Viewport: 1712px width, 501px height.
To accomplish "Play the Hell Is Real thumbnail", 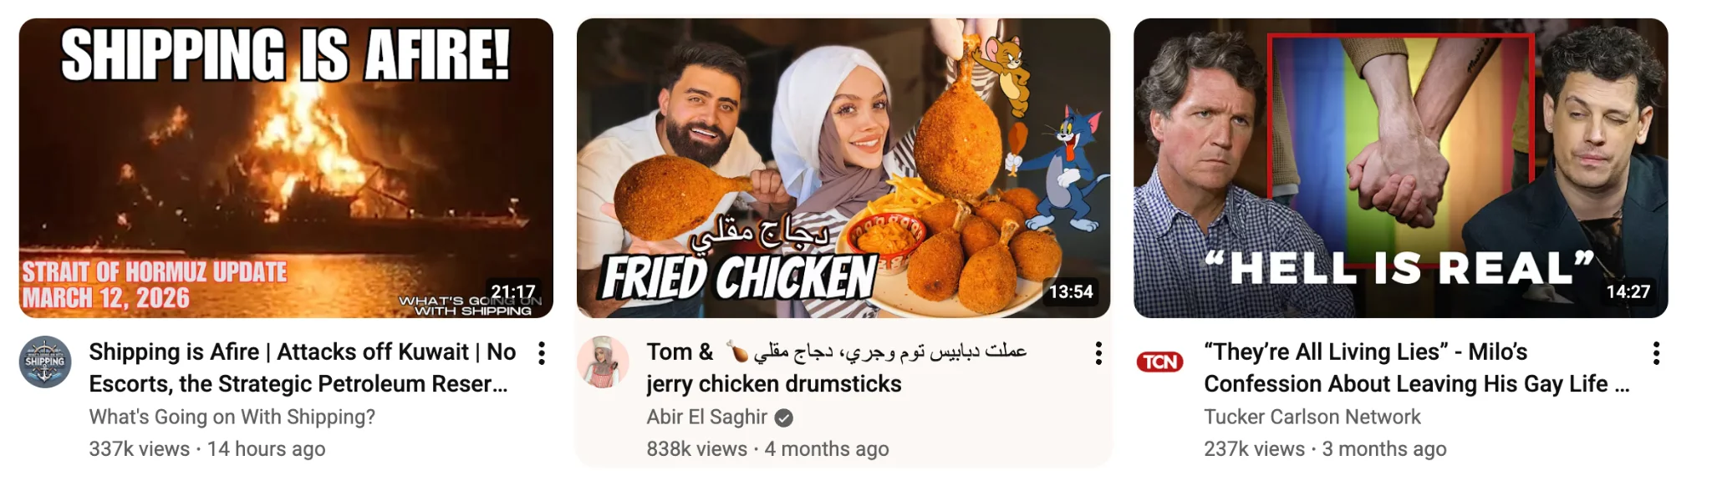I will pyautogui.click(x=1401, y=168).
